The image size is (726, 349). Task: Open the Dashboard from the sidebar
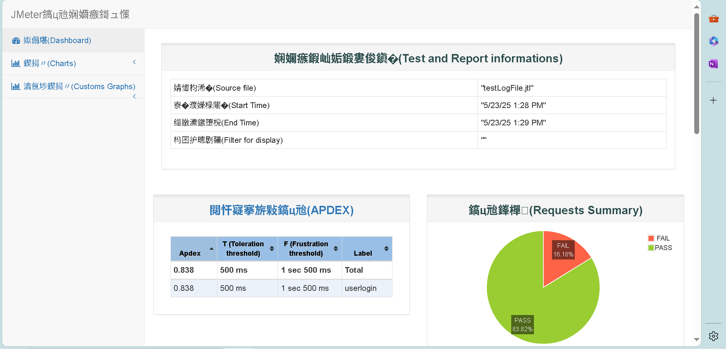(x=56, y=40)
